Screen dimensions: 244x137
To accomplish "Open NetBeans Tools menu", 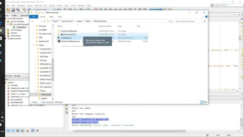I will (x=74, y=5).
